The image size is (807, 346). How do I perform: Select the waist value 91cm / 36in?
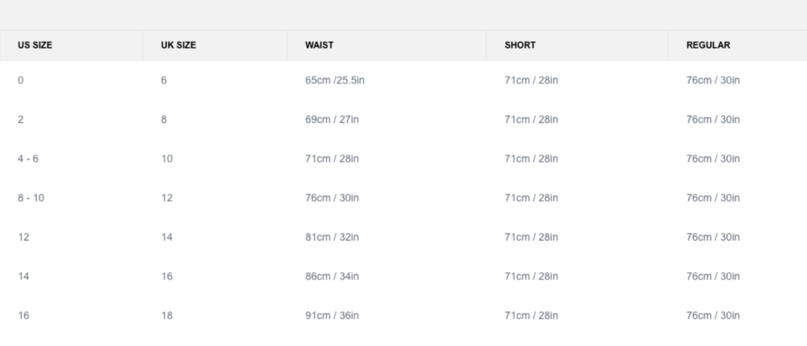pos(332,316)
